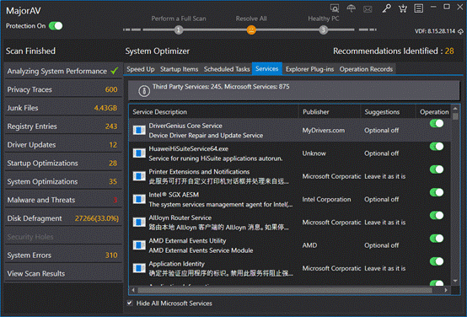
Task: Open the Scheduled Tasks tab
Action: pyautogui.click(x=227, y=69)
